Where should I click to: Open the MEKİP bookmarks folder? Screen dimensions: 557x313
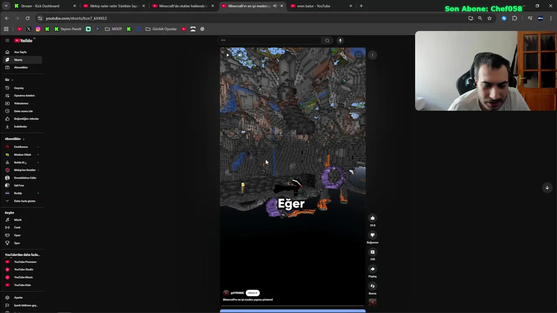coord(114,29)
